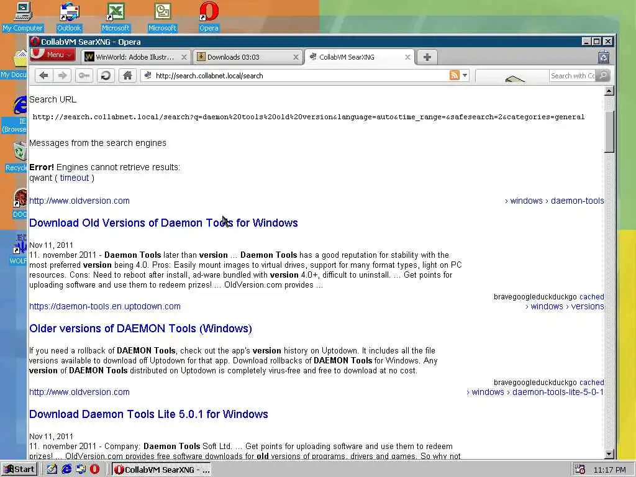Click the windows › daemon-tools breadcrumb
This screenshot has height=477, width=636.
point(555,201)
